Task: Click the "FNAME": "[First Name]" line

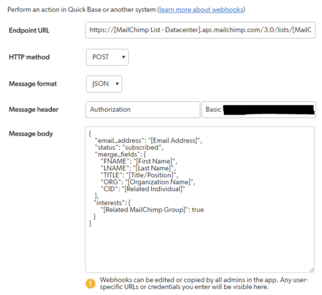Action: coord(139,162)
